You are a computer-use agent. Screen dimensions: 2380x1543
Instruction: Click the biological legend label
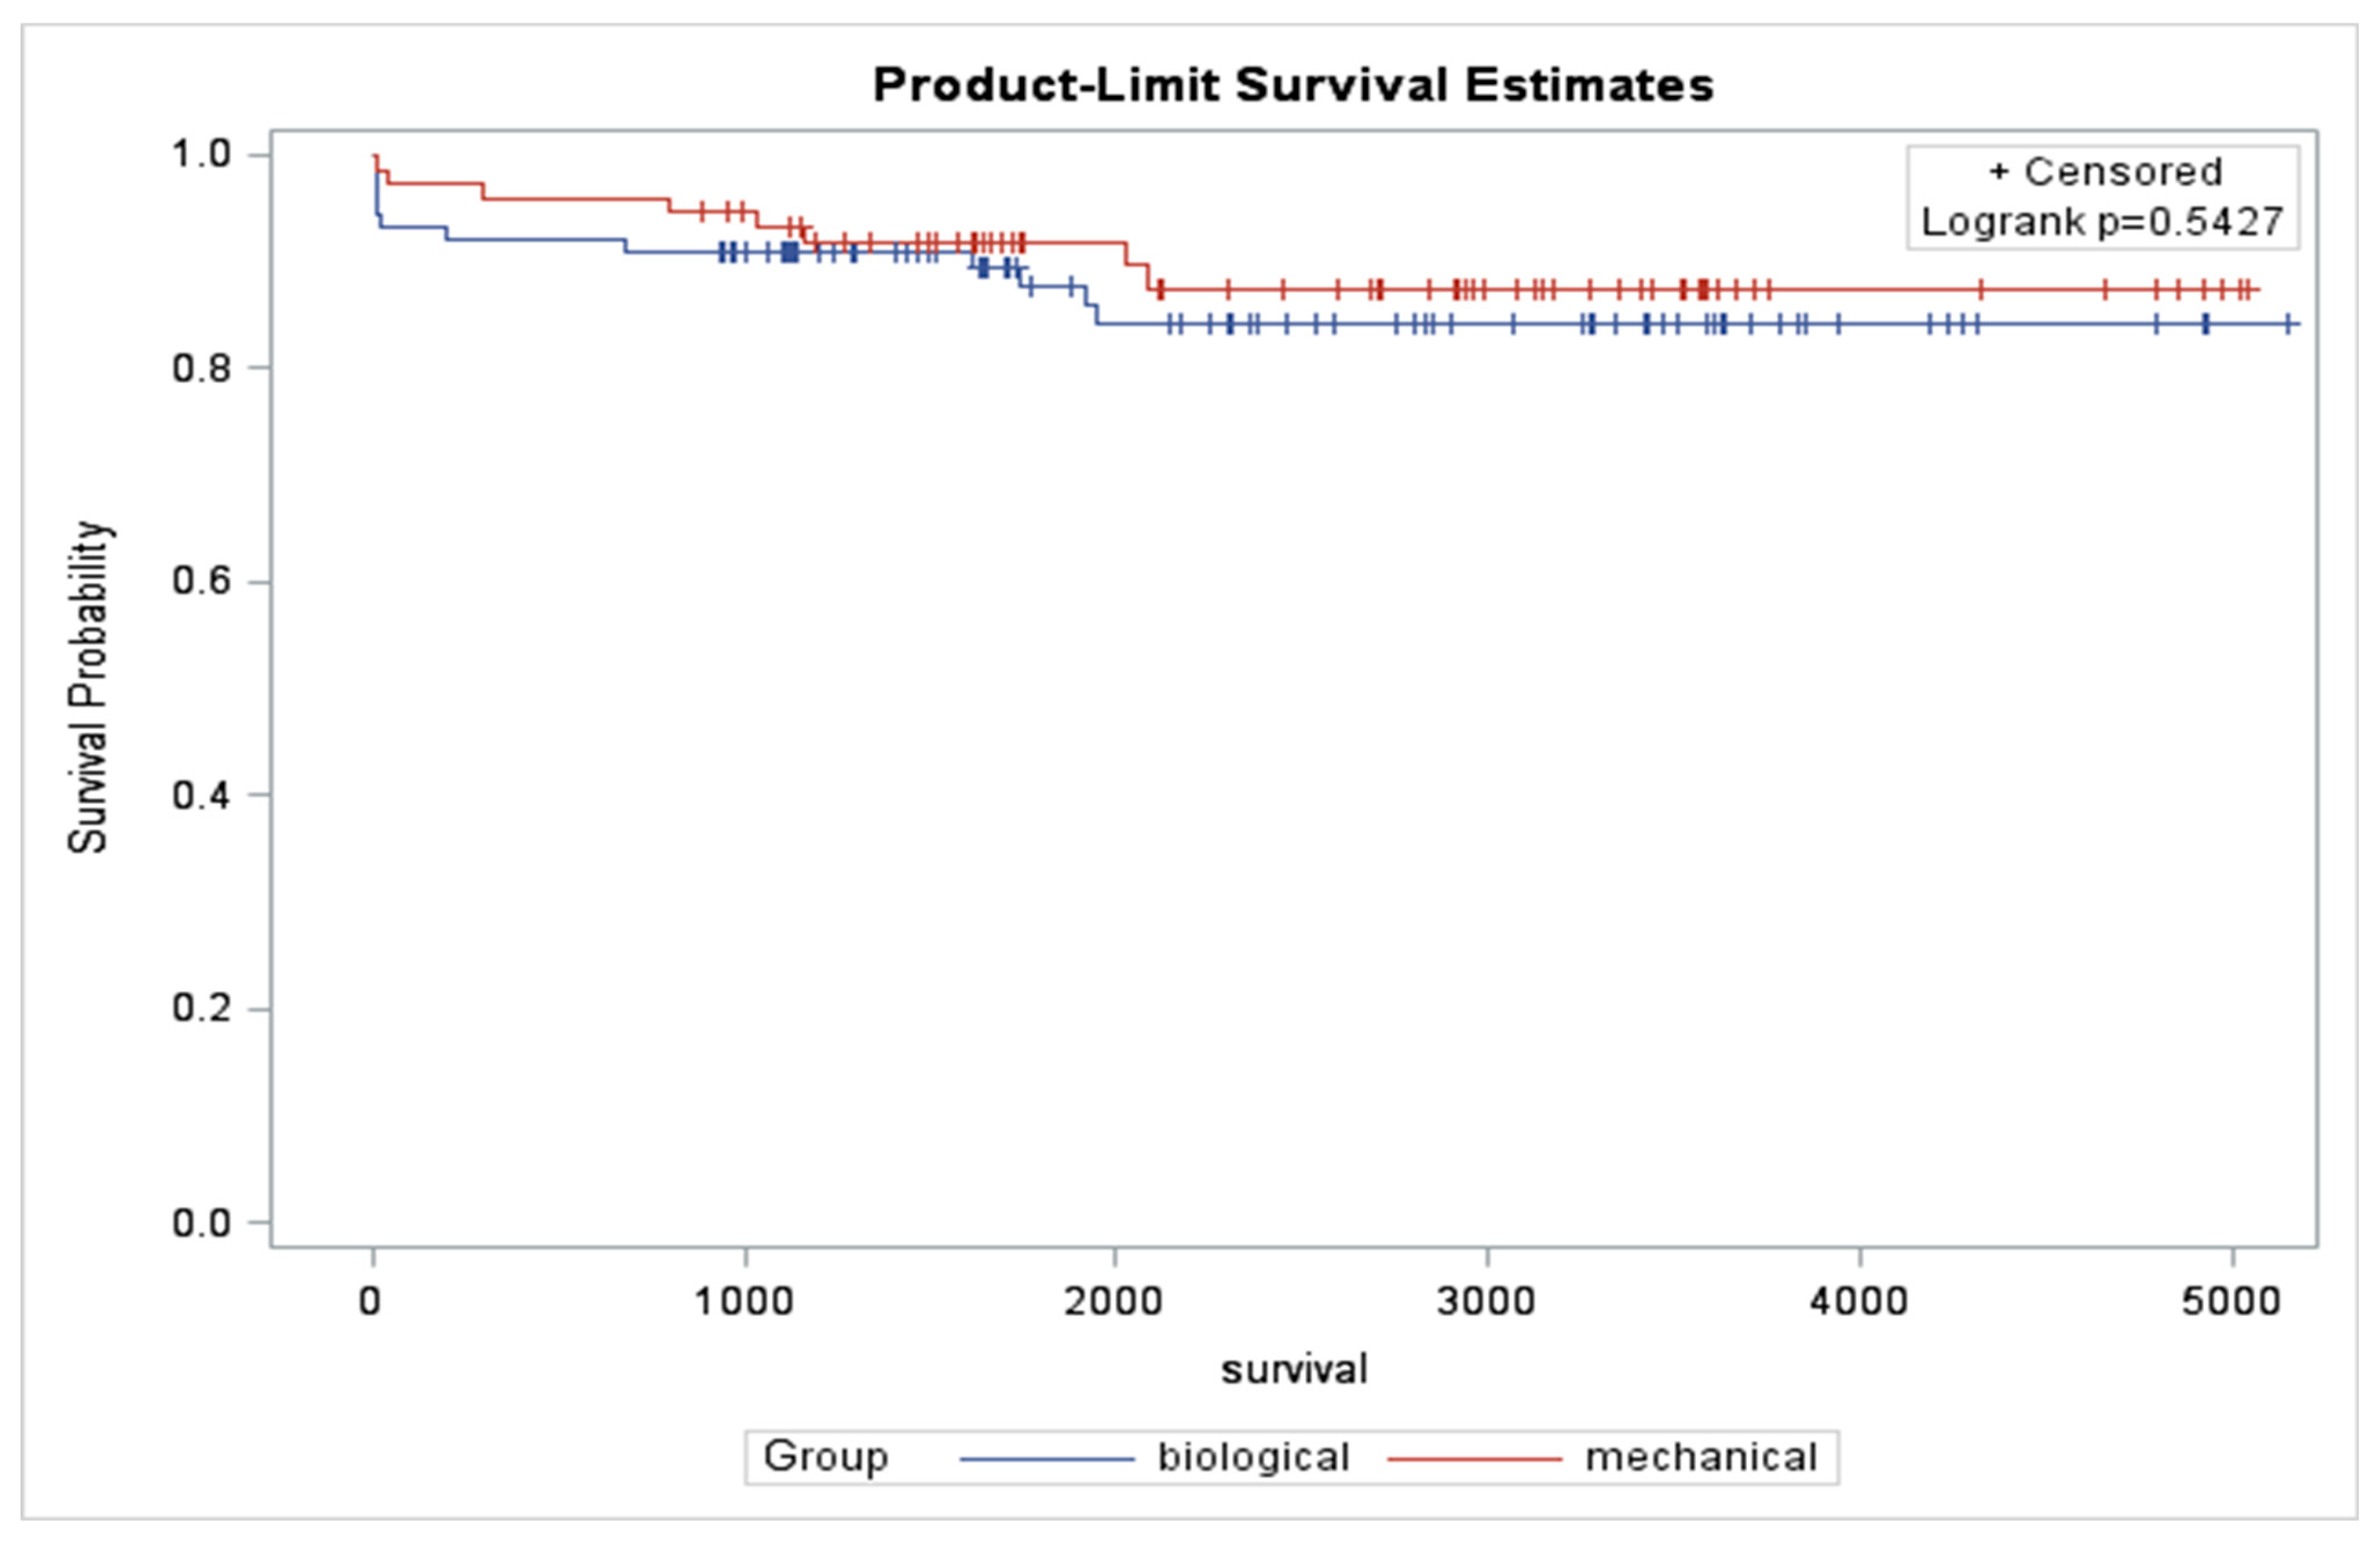point(1254,1457)
